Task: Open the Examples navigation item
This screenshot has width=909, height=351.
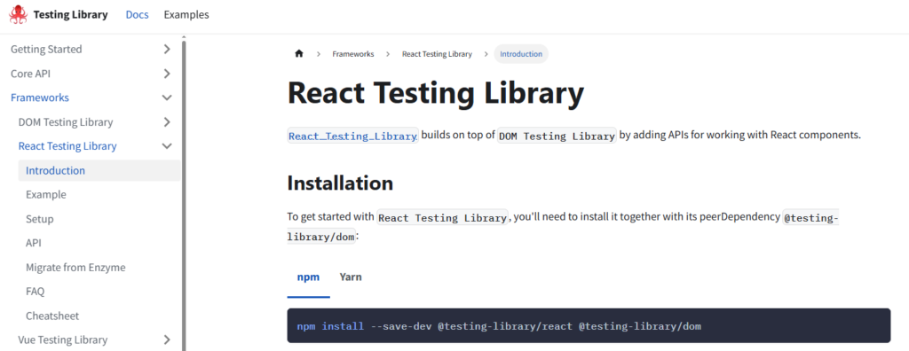Action: [186, 14]
